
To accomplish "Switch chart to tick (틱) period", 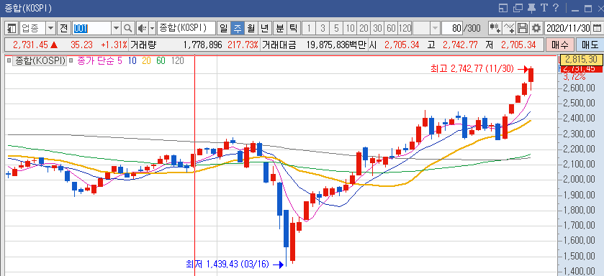I will (293, 28).
